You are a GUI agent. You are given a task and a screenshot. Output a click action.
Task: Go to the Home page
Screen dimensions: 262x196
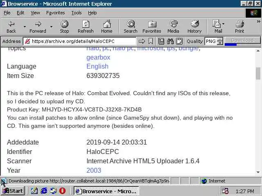[107, 27]
